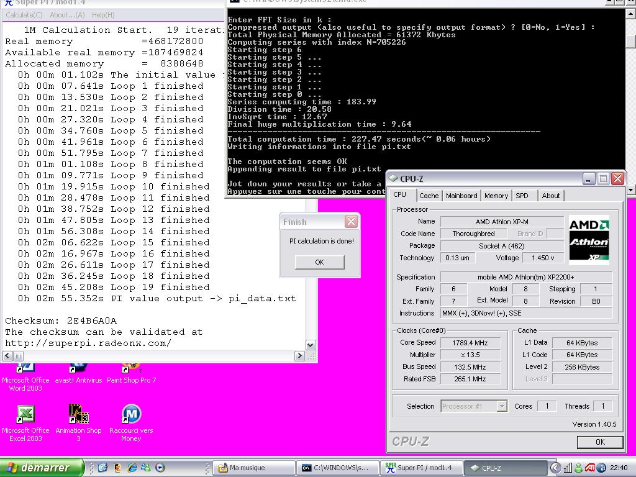636x477 pixels.
Task: Click the Rated FSB value '265.1 MHz'
Action: pyautogui.click(x=470, y=379)
